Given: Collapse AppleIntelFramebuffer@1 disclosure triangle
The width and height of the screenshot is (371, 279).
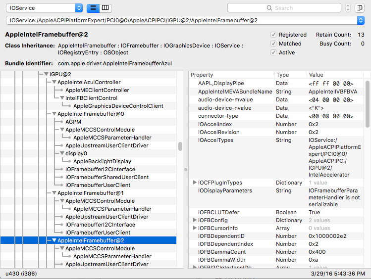Looking at the screenshot, I should coord(54,193).
